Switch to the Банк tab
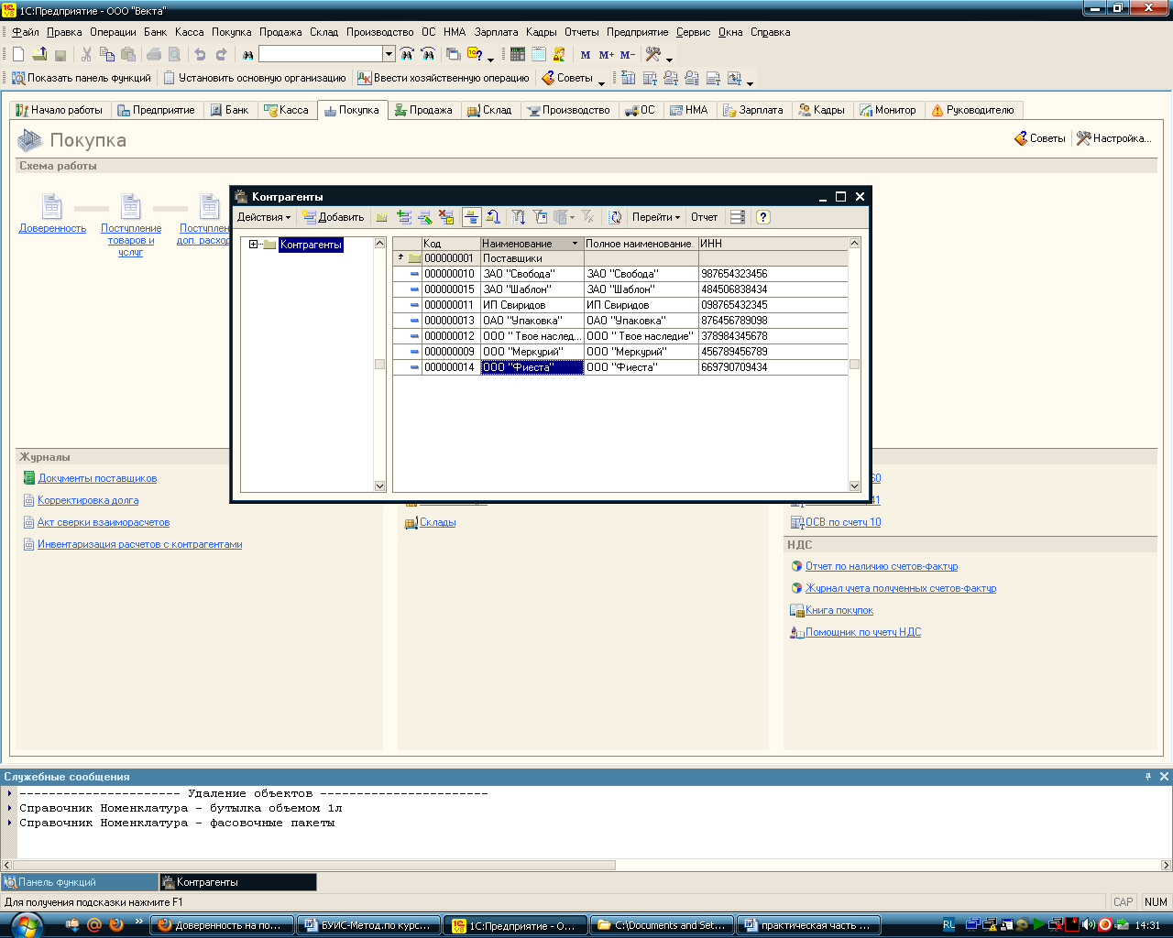This screenshot has width=1173, height=938. click(x=229, y=110)
